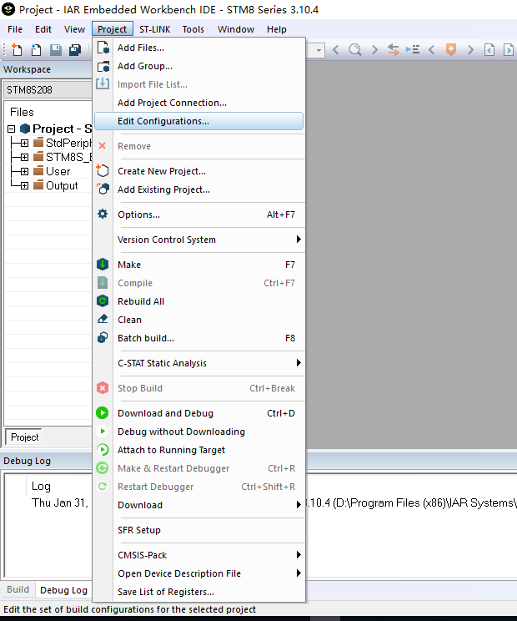
Task: Click Next Bookmark arrow right of the bookmark icon
Action: 470,50
